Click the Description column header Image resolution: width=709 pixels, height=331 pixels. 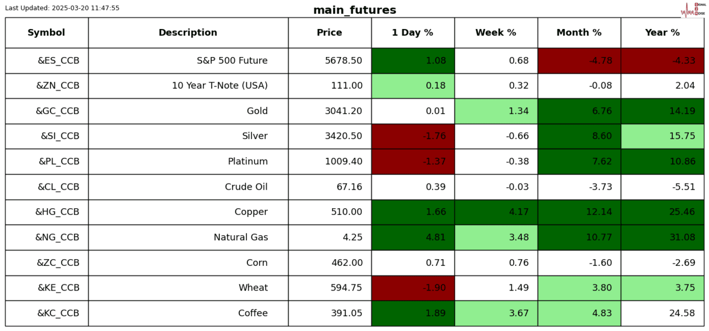point(188,33)
